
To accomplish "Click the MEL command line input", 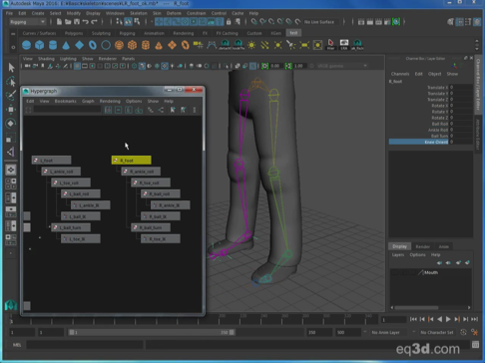I will pos(85,345).
